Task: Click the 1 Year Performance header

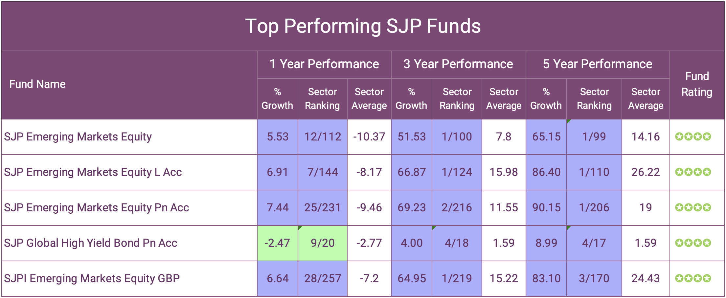Action: pos(324,64)
